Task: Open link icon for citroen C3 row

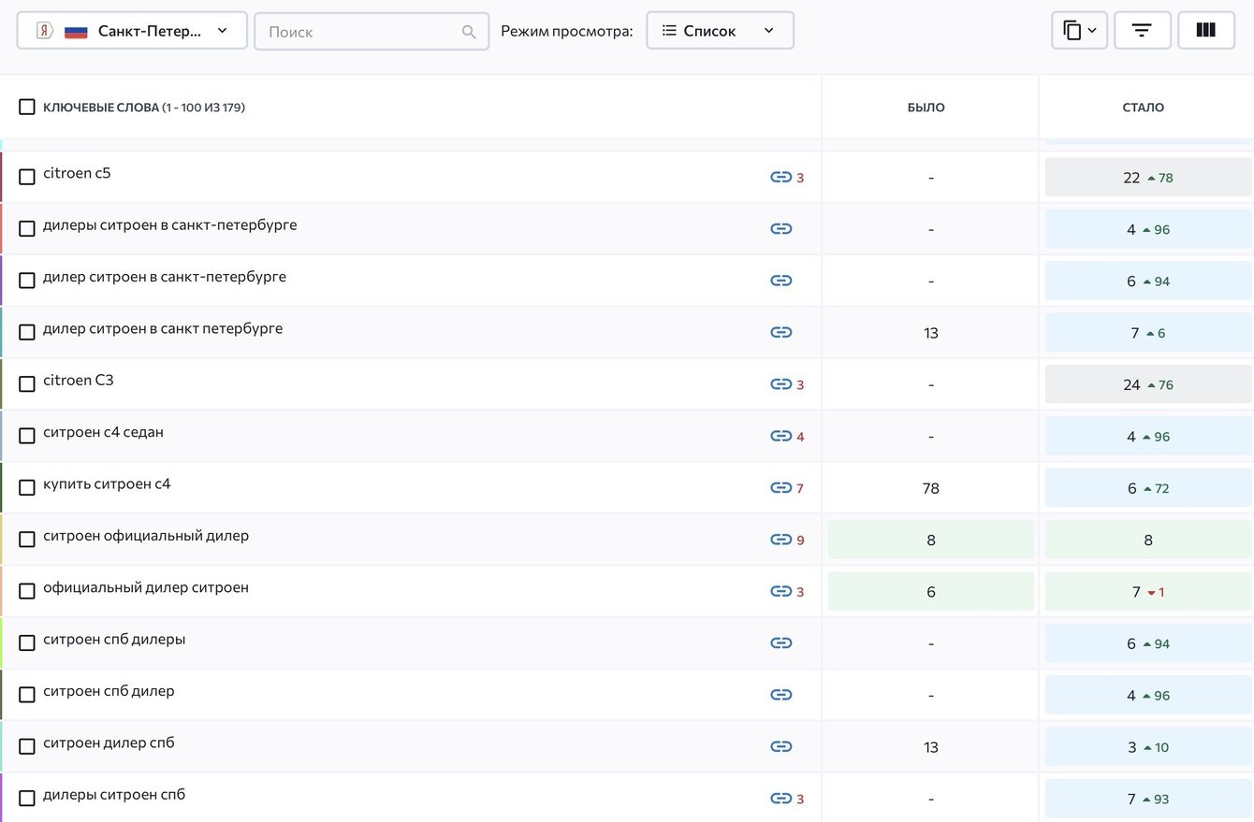Action: [780, 384]
